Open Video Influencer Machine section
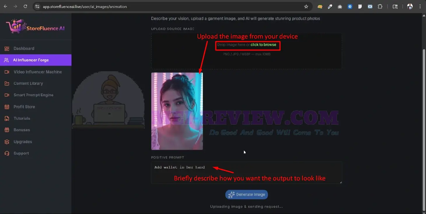 [36, 72]
